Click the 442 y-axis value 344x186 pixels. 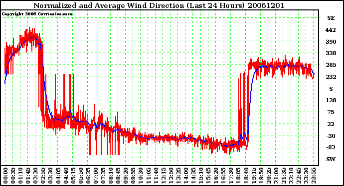331,30
